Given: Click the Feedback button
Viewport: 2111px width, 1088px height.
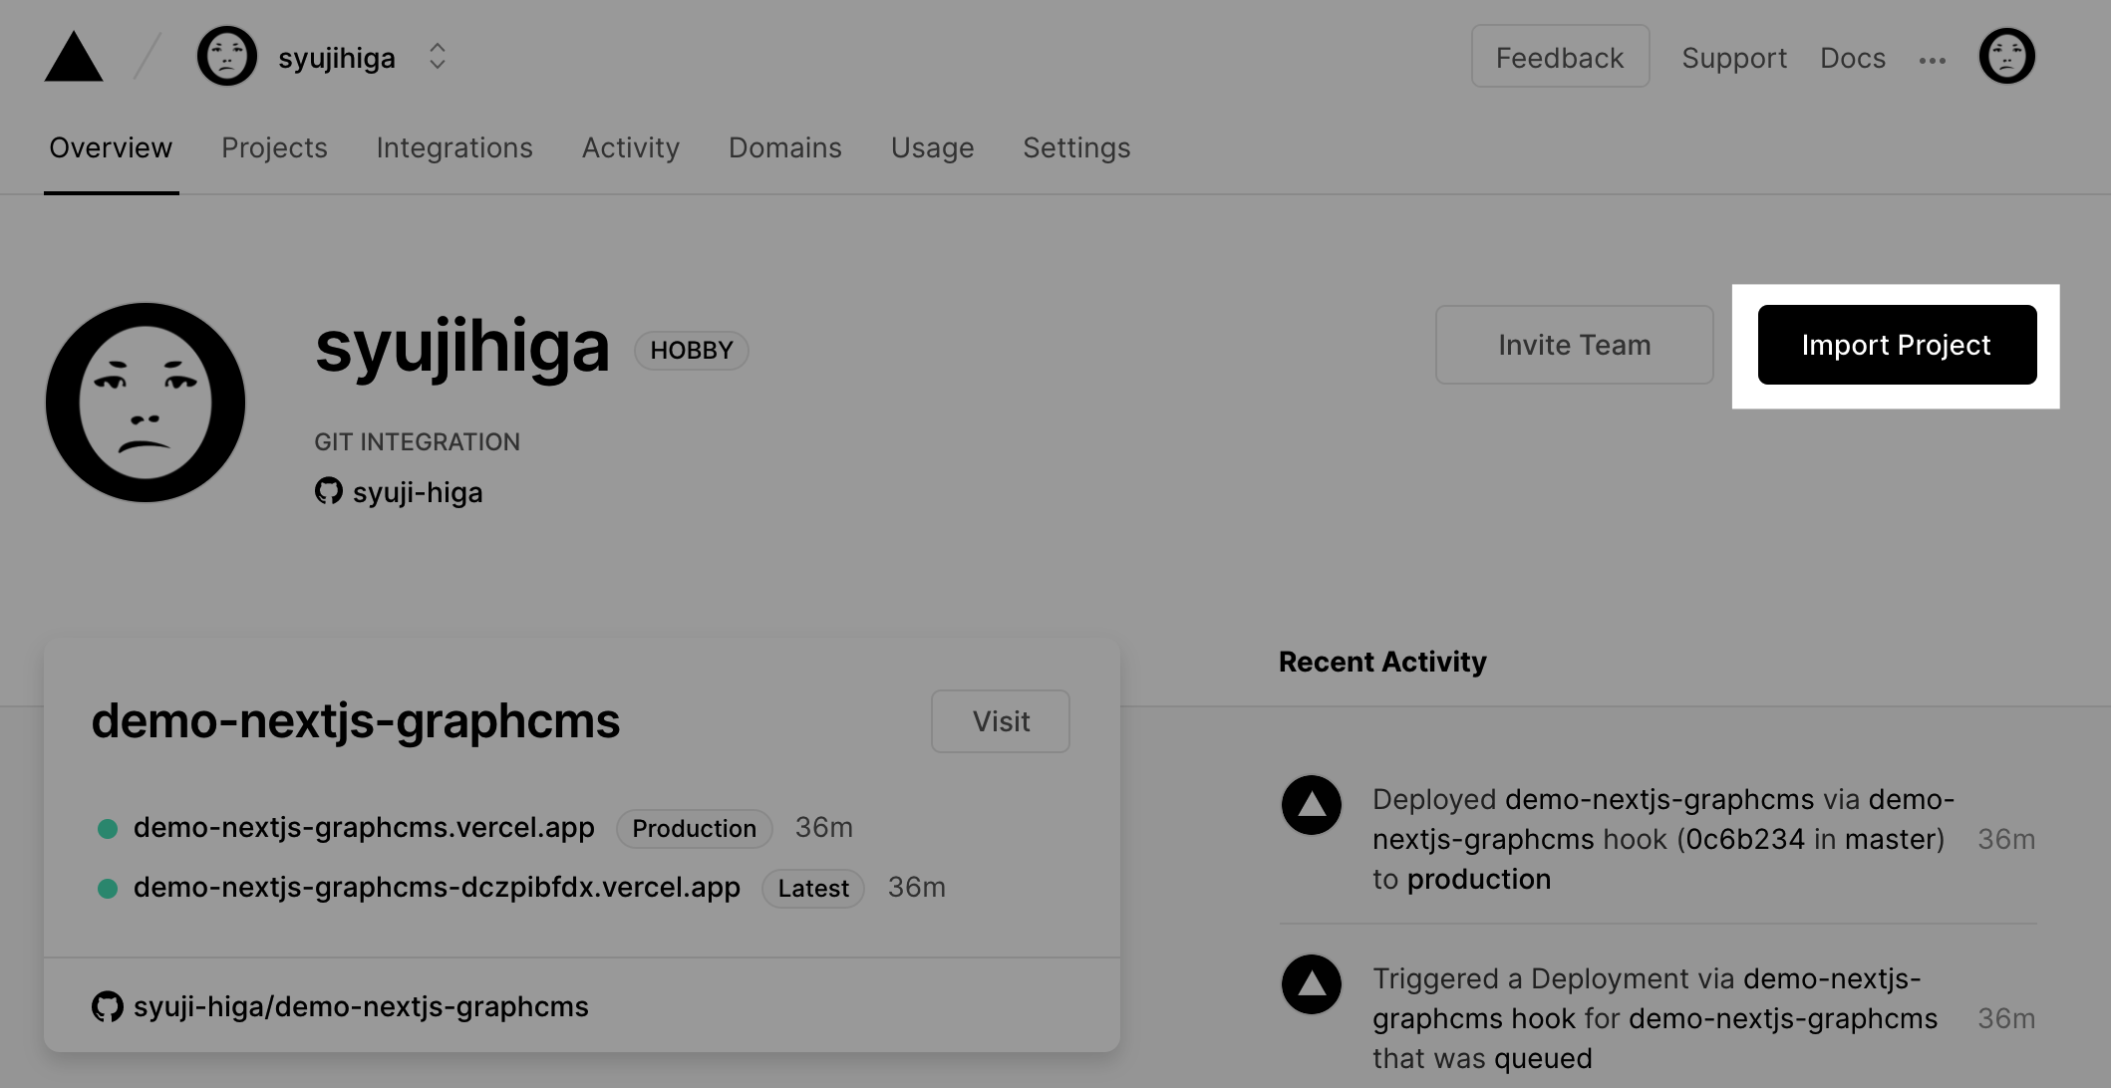Looking at the screenshot, I should [1560, 57].
